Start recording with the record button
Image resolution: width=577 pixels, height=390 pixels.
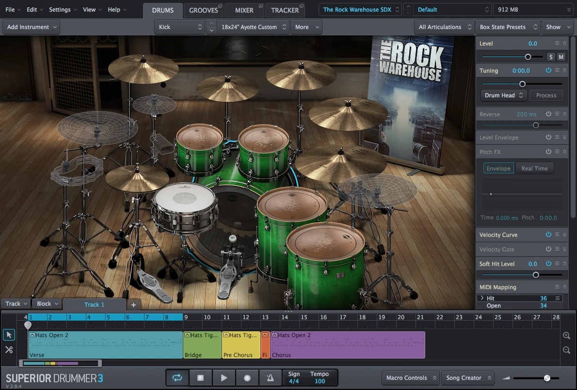coord(247,378)
